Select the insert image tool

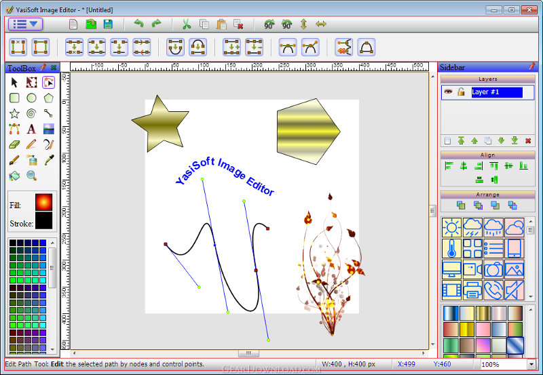pos(48,129)
